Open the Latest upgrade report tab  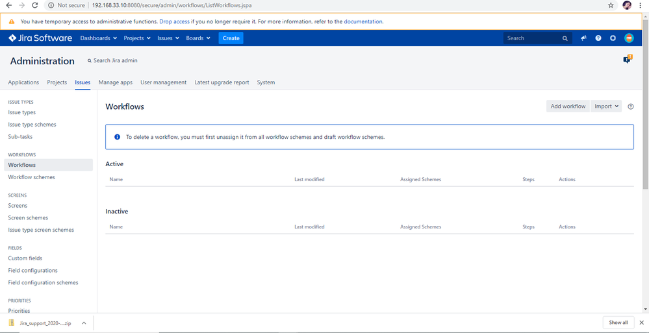(x=222, y=82)
